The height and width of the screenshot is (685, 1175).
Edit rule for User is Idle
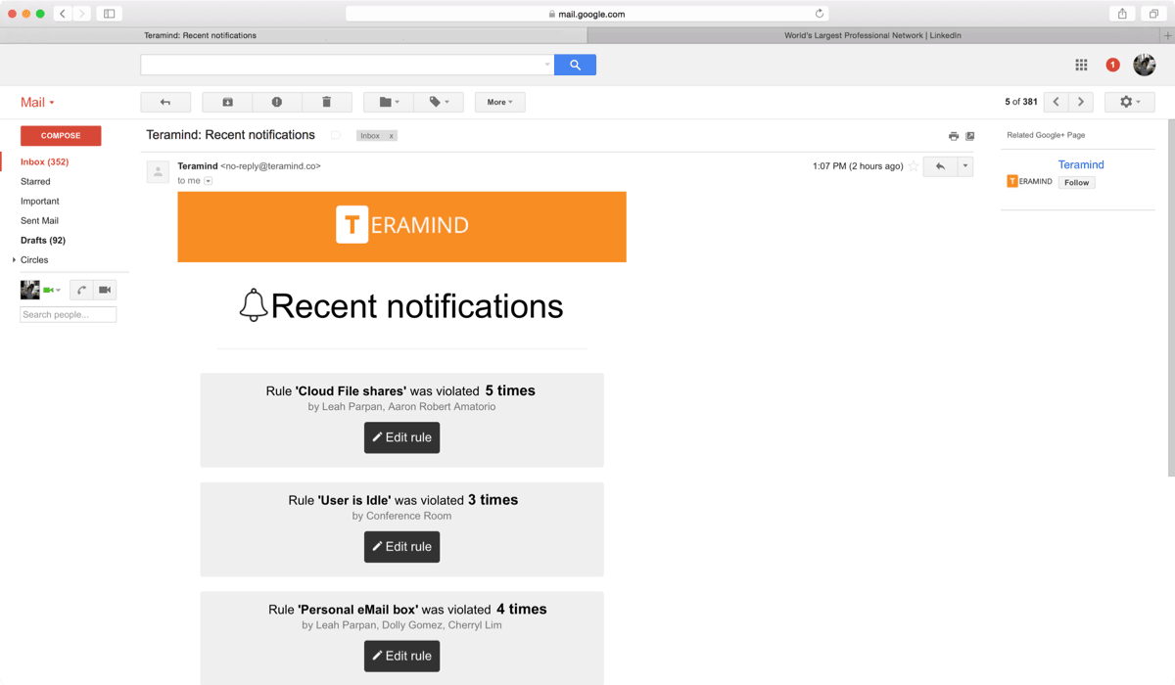click(x=401, y=547)
